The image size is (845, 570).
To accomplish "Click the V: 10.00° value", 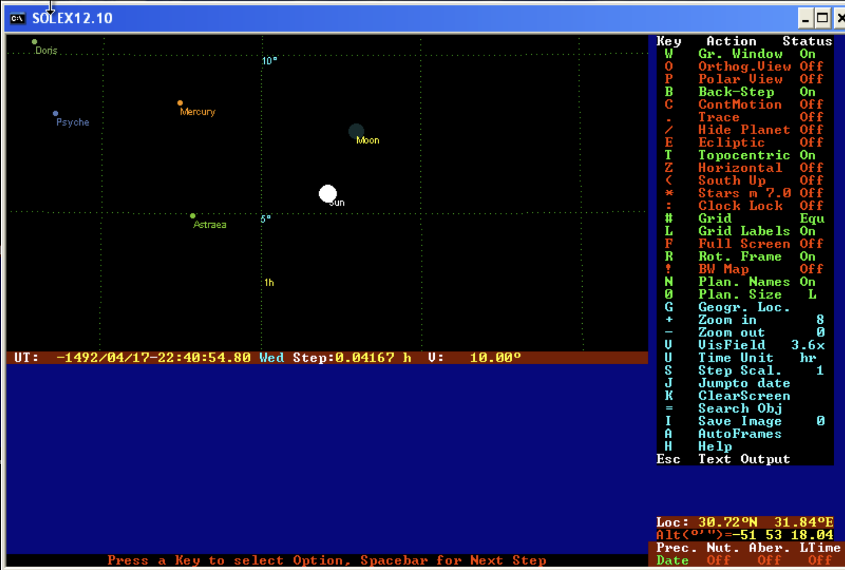I will point(474,358).
